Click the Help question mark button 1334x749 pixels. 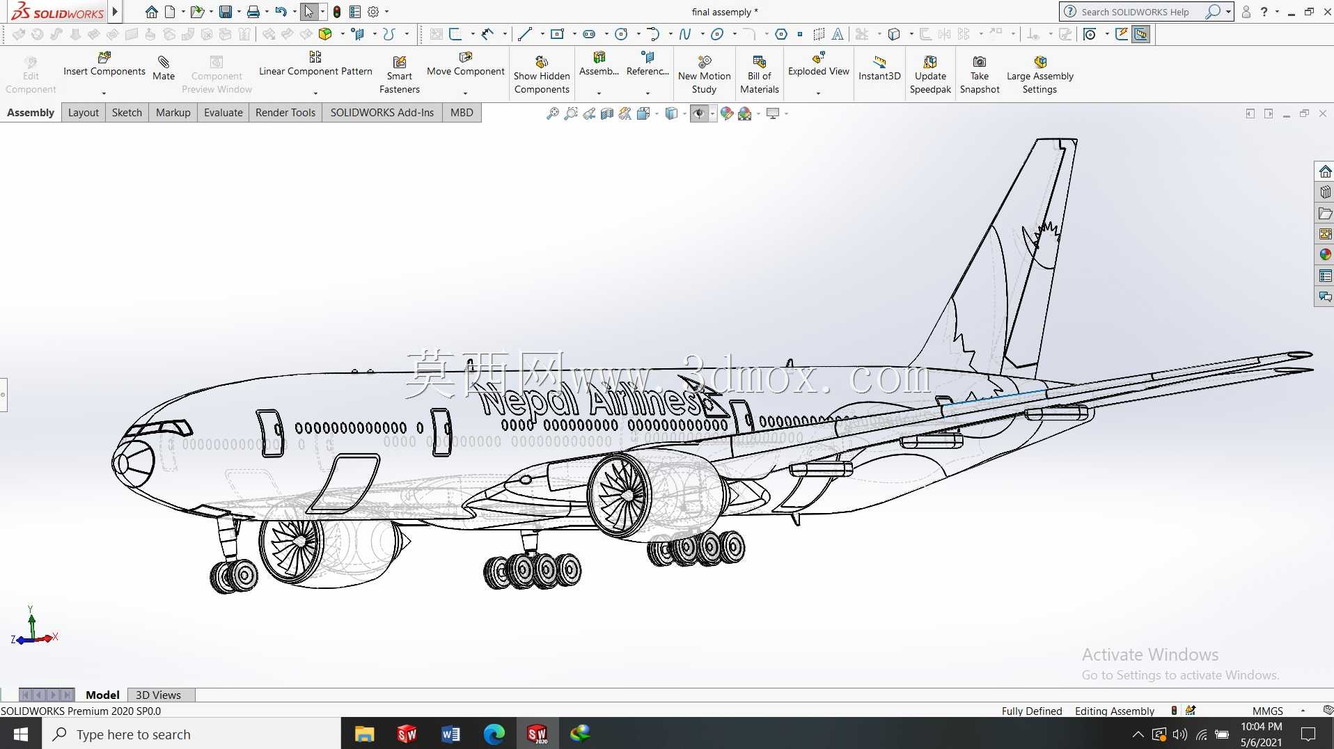[x=1264, y=12]
